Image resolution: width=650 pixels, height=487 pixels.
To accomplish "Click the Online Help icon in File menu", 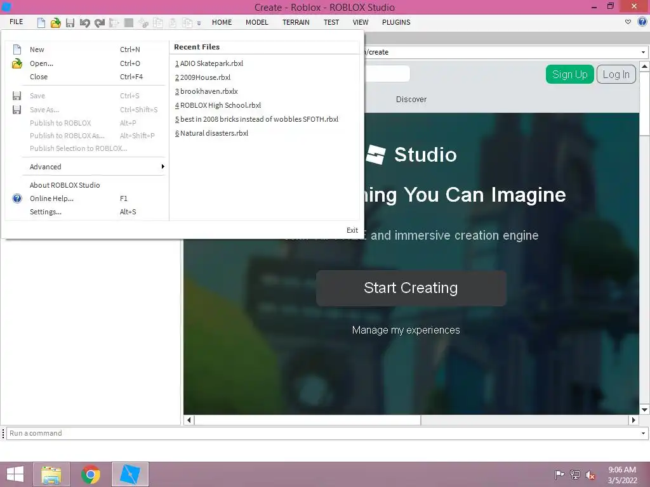I will coord(17,198).
